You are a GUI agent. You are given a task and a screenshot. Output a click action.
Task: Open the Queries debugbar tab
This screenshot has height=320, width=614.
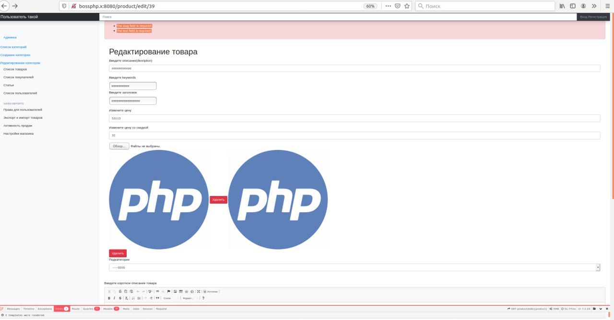pos(91,309)
